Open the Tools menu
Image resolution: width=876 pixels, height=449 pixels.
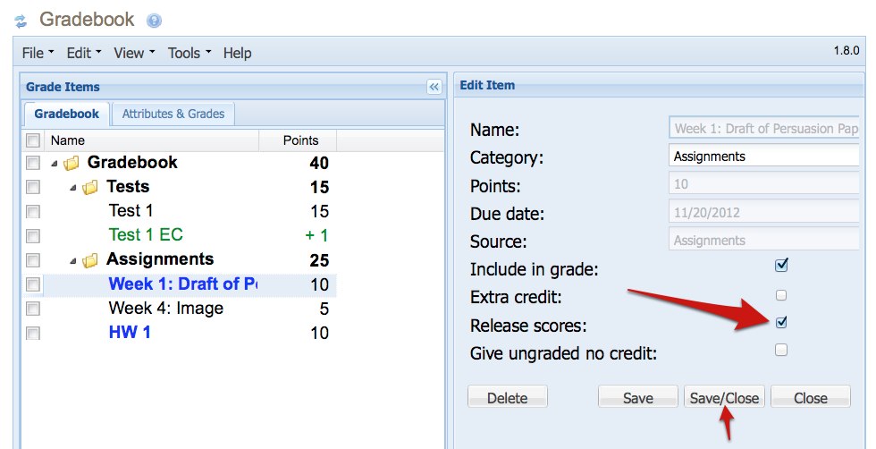coord(190,53)
